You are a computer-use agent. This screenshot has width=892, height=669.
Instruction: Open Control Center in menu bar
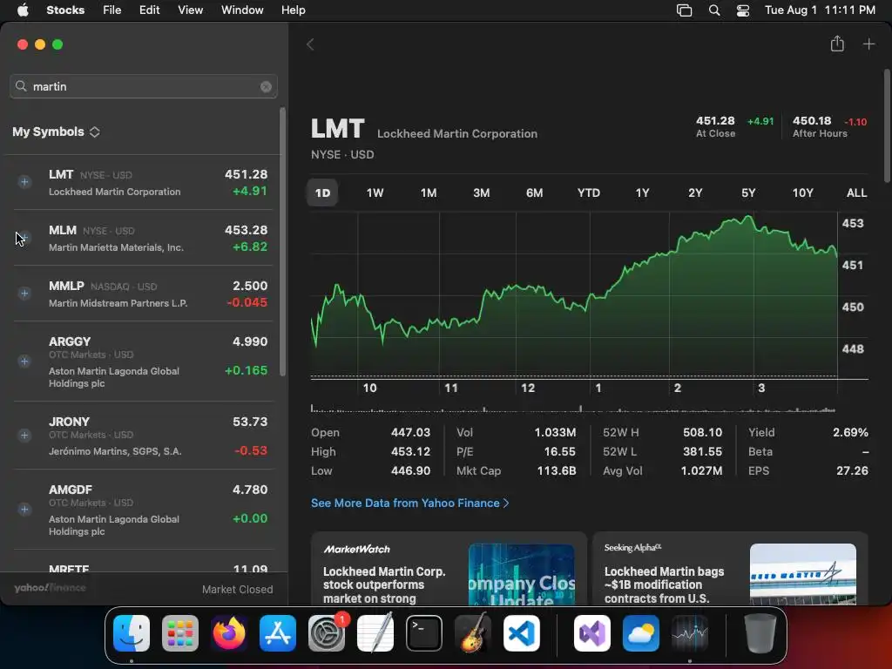[743, 10]
